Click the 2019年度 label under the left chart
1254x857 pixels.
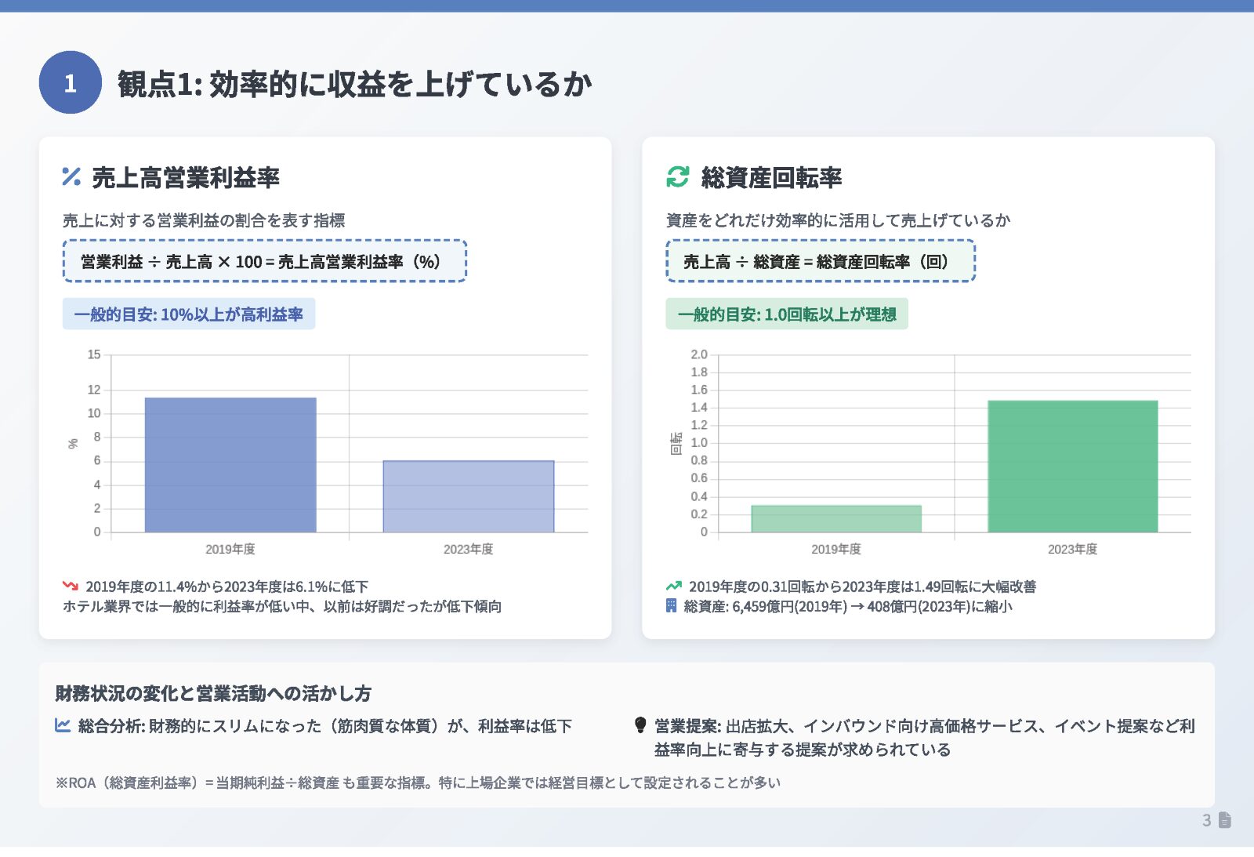230,549
